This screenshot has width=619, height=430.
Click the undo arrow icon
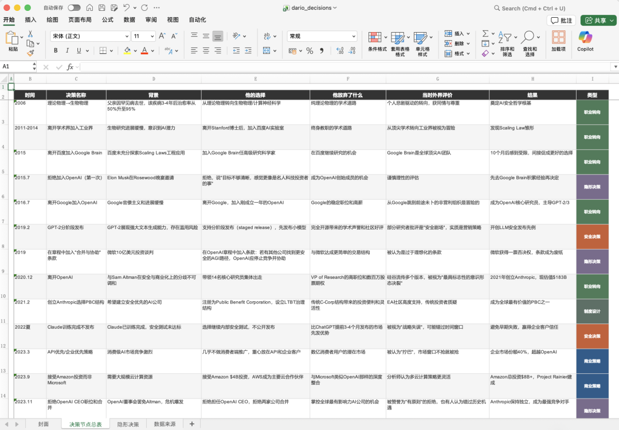coord(126,8)
